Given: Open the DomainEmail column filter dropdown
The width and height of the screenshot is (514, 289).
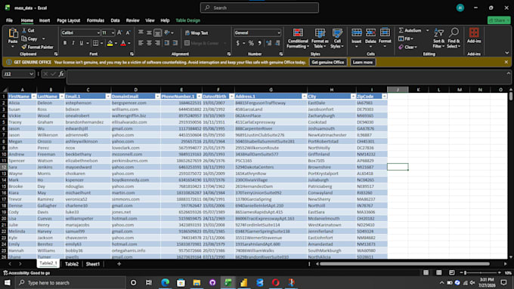Looking at the screenshot, I should point(157,97).
